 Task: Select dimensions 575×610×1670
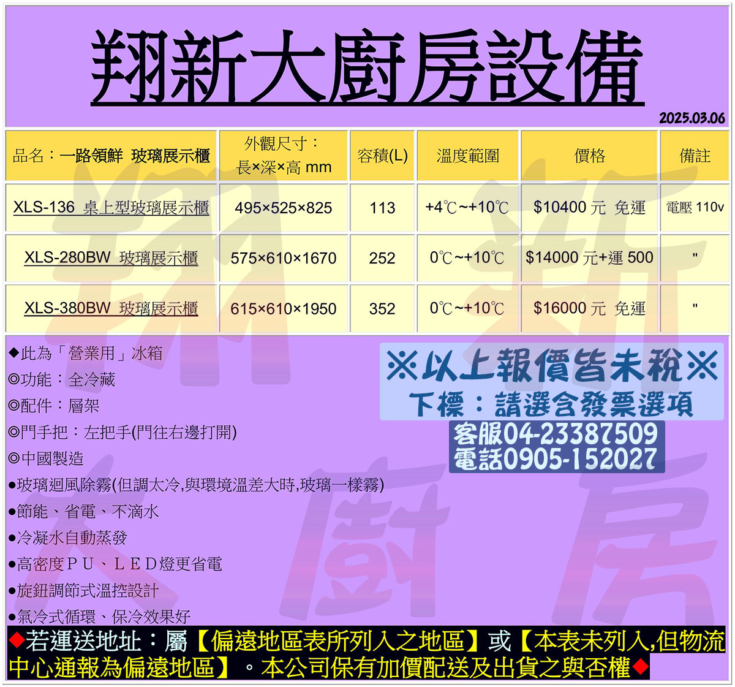[x=284, y=258]
